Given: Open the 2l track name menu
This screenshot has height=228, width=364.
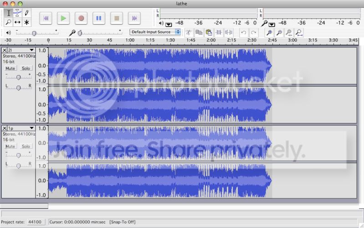Looking at the screenshot, I should click(21, 50).
